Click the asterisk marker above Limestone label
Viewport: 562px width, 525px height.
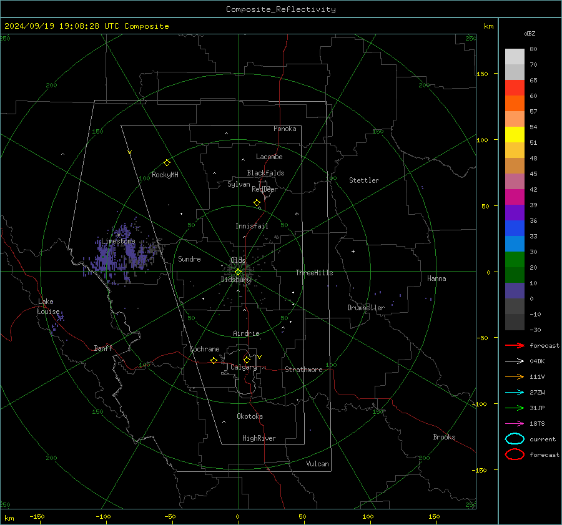point(118,235)
